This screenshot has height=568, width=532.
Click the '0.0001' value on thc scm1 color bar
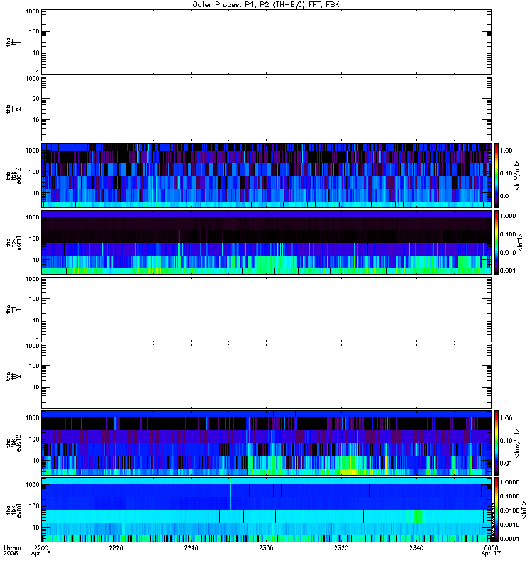tap(509, 539)
